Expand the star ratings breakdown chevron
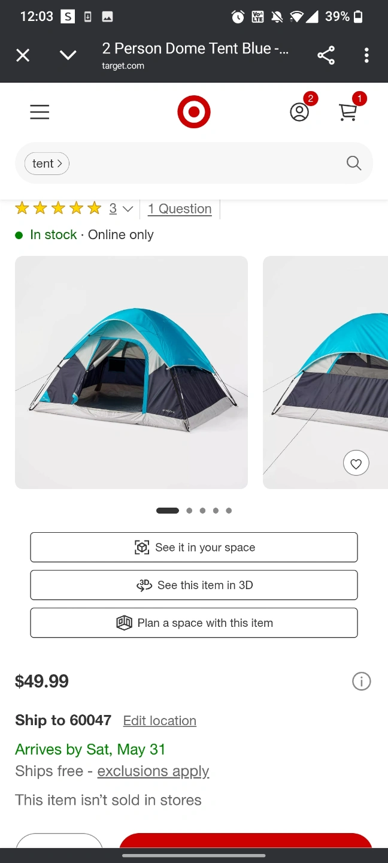Viewport: 388px width, 863px height. coord(128,209)
